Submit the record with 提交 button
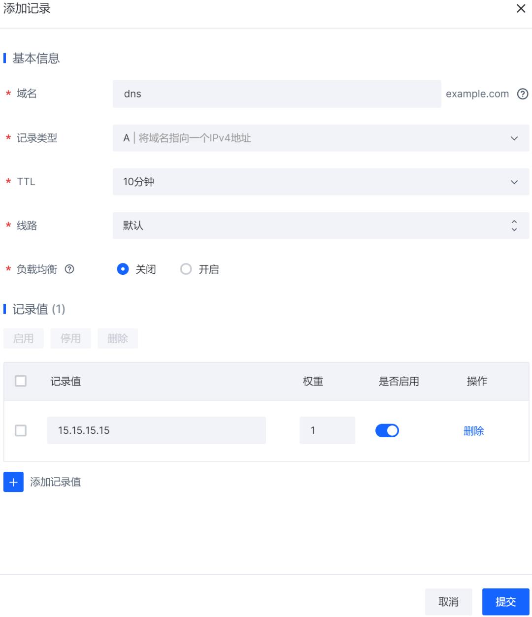Viewport: 532px width, 617px height. (x=506, y=601)
